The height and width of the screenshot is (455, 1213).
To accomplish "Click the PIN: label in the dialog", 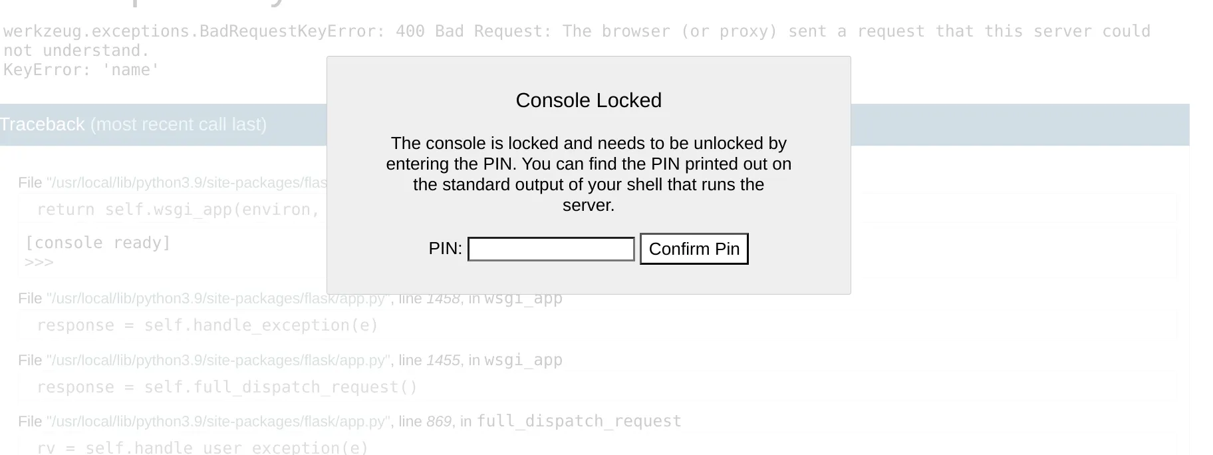I will 445,249.
